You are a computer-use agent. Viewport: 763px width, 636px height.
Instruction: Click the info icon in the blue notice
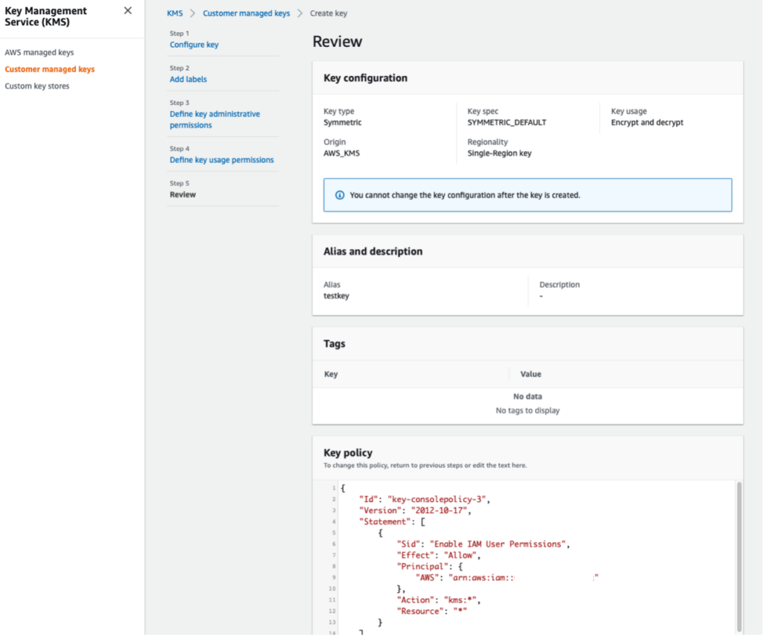tap(339, 194)
